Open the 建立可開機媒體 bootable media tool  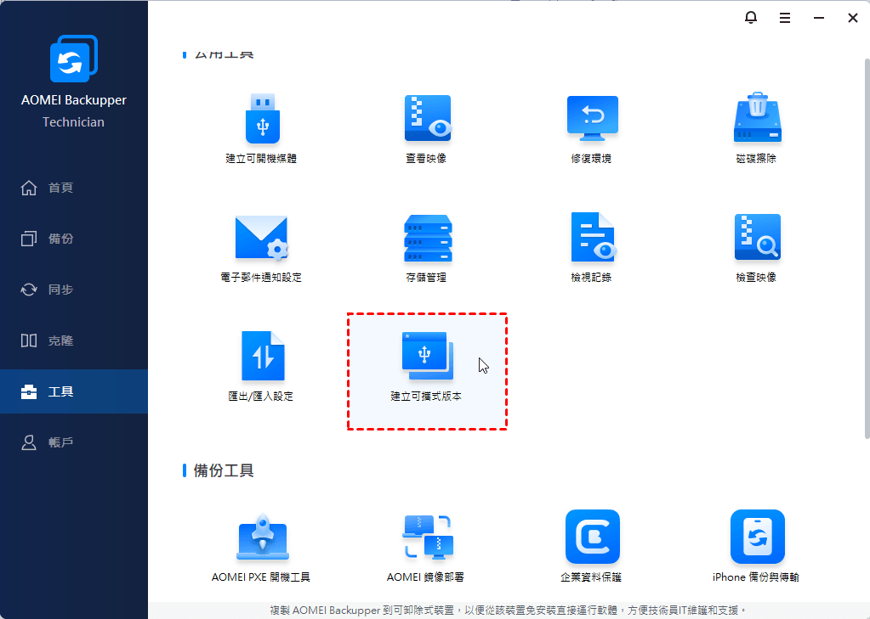(261, 128)
